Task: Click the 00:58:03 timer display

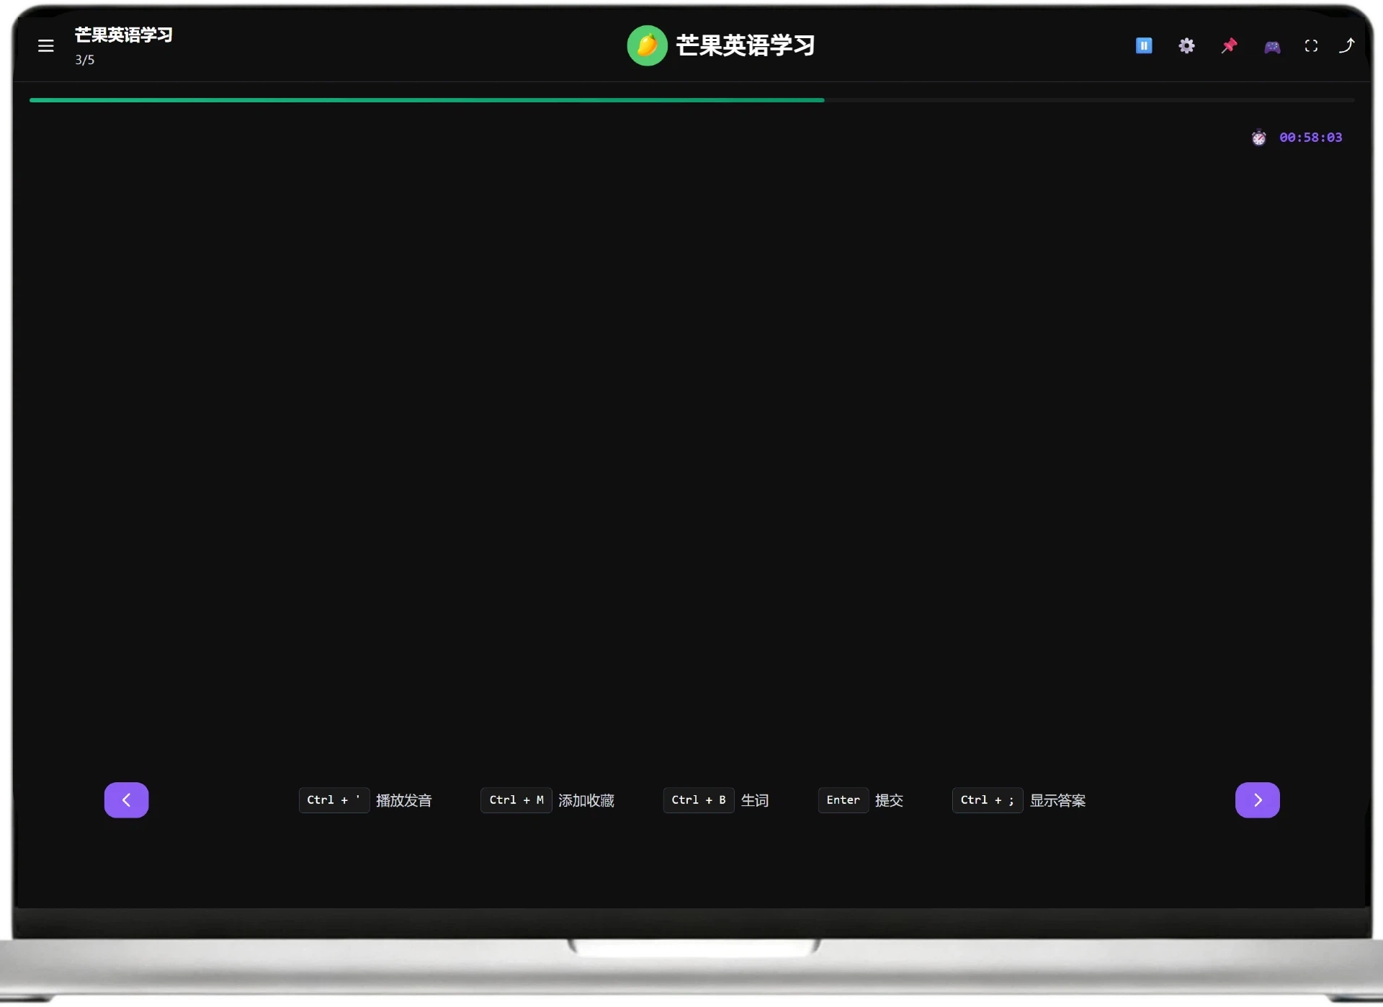Action: pos(1310,137)
